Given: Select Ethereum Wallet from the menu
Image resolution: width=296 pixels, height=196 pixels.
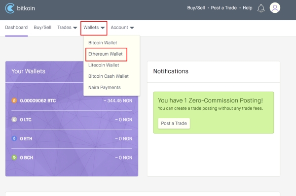Looking at the screenshot, I should (106, 54).
